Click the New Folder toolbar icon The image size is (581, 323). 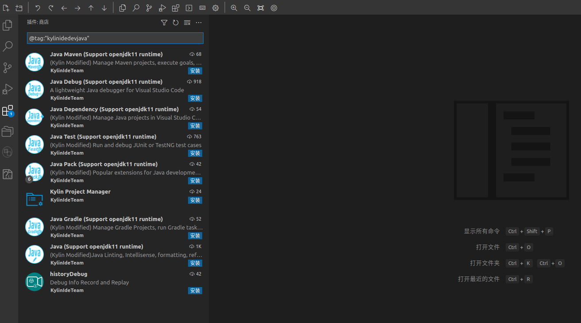click(x=19, y=8)
